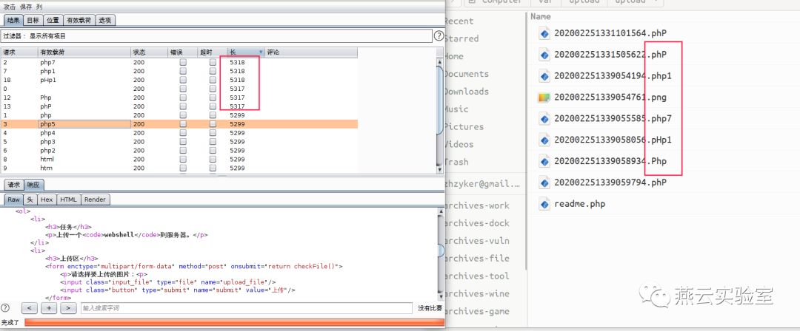The height and width of the screenshot is (331, 800).
Task: Click the help icon next to the filter bar
Action: tap(439, 35)
